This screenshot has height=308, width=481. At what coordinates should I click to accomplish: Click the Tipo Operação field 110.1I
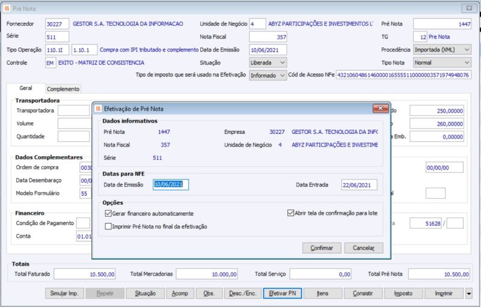pyautogui.click(x=57, y=50)
